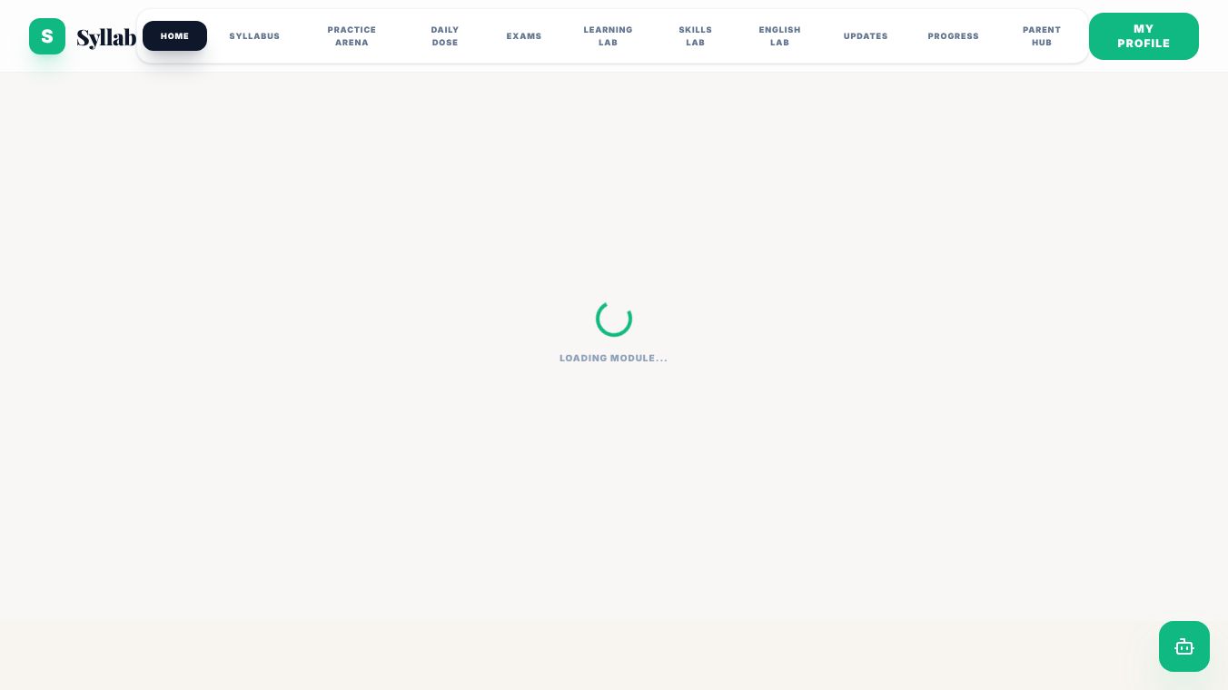
Task: Open the Syllabus tab
Action: [x=254, y=36]
